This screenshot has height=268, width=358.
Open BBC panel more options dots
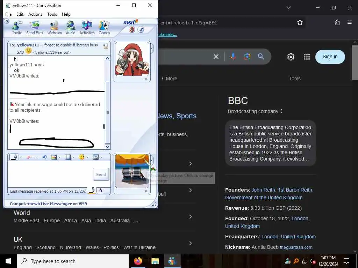click(282, 111)
